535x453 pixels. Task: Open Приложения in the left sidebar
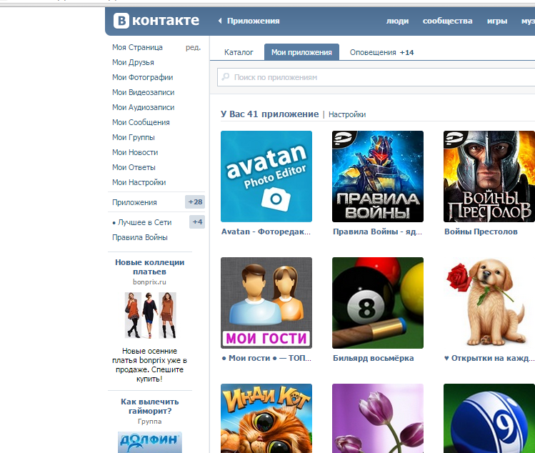coord(134,202)
